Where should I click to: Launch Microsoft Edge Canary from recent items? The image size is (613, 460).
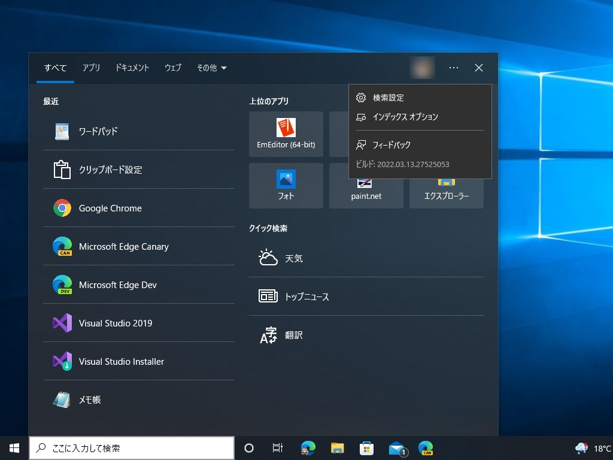coord(123,246)
